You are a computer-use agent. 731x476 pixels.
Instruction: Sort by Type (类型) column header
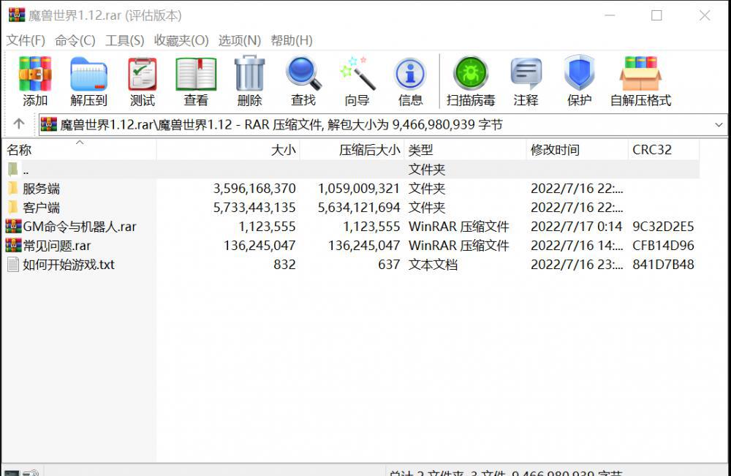tap(465, 150)
